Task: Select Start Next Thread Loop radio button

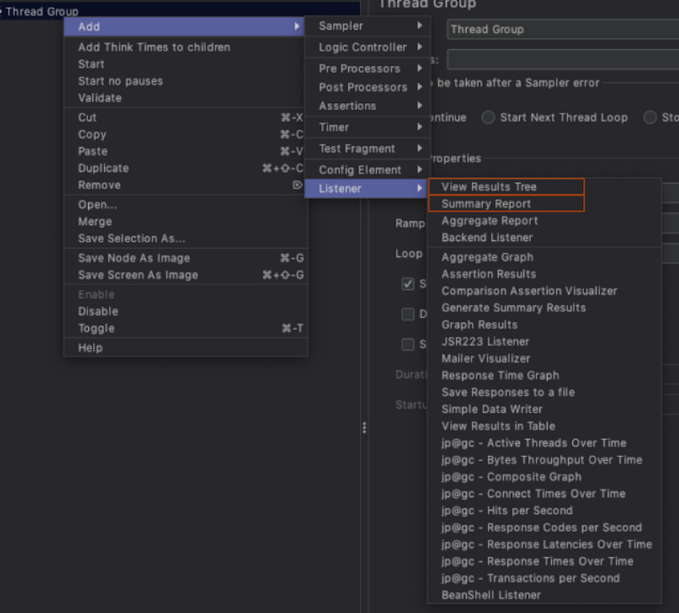Action: (489, 117)
